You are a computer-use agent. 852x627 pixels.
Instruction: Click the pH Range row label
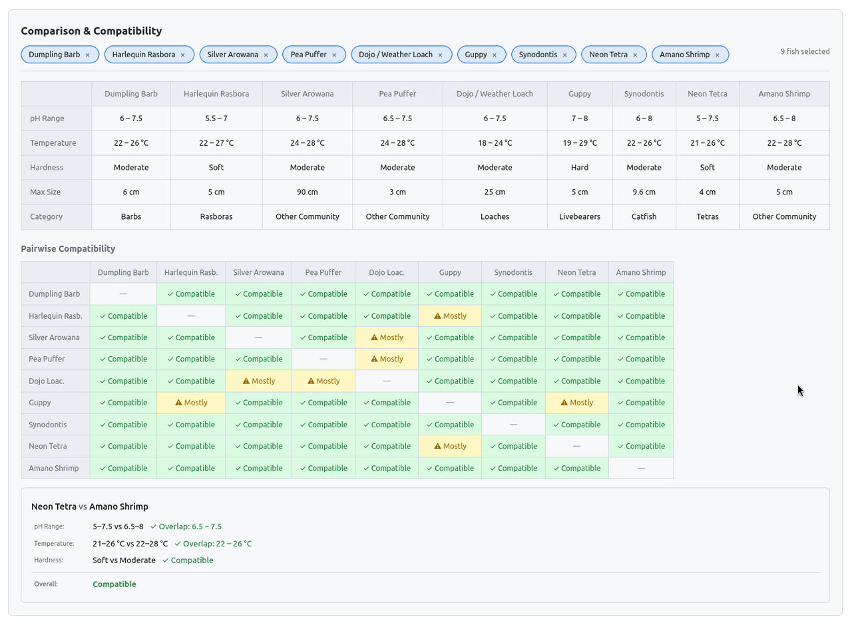click(57, 118)
